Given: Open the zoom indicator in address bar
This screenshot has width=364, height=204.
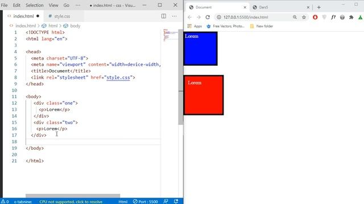Looking at the screenshot, I should click(x=295, y=17).
